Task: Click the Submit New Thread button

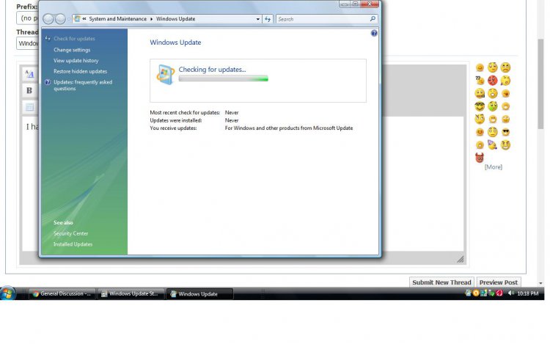Action: (x=441, y=282)
